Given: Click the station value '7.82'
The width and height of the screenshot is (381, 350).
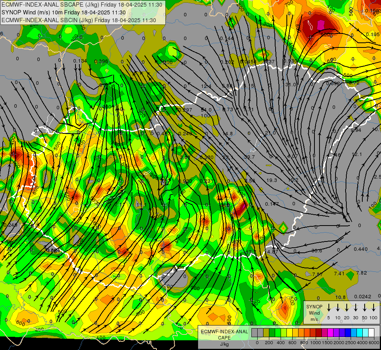Looking at the screenshot, I should [362, 273].
